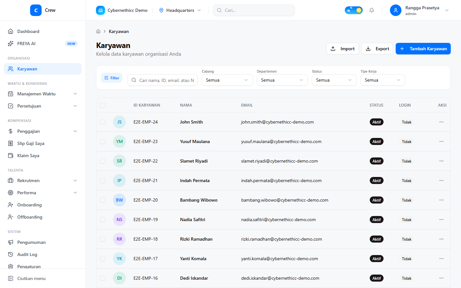This screenshot has height=288, width=461.
Task: Click the home icon in breadcrumb
Action: point(98,31)
